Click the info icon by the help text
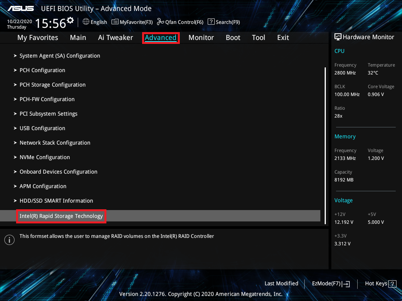Image resolution: width=402 pixels, height=301 pixels. (x=9, y=240)
